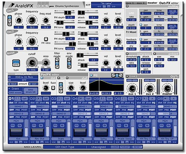Viewport: 186px width, 154px height.
Task: Save kit using disk icon in KIT box
Action: click(x=109, y=6)
